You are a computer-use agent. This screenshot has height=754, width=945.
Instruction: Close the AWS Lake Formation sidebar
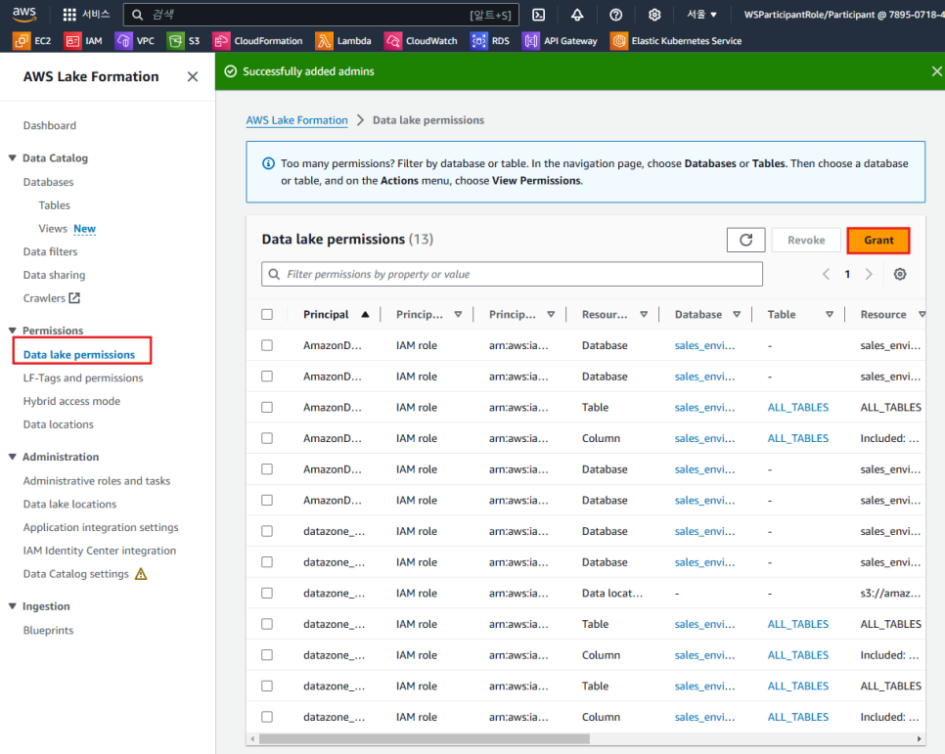point(193,76)
